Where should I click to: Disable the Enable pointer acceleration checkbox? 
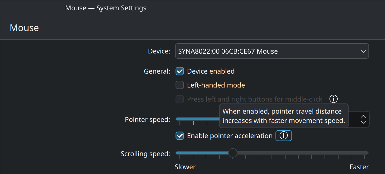coord(180,136)
